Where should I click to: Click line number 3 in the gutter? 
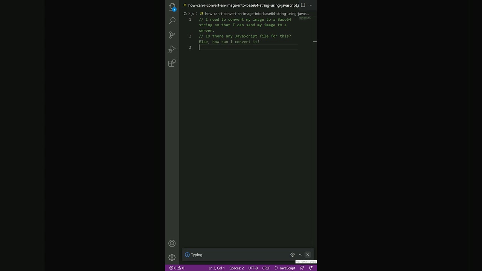coord(190,47)
